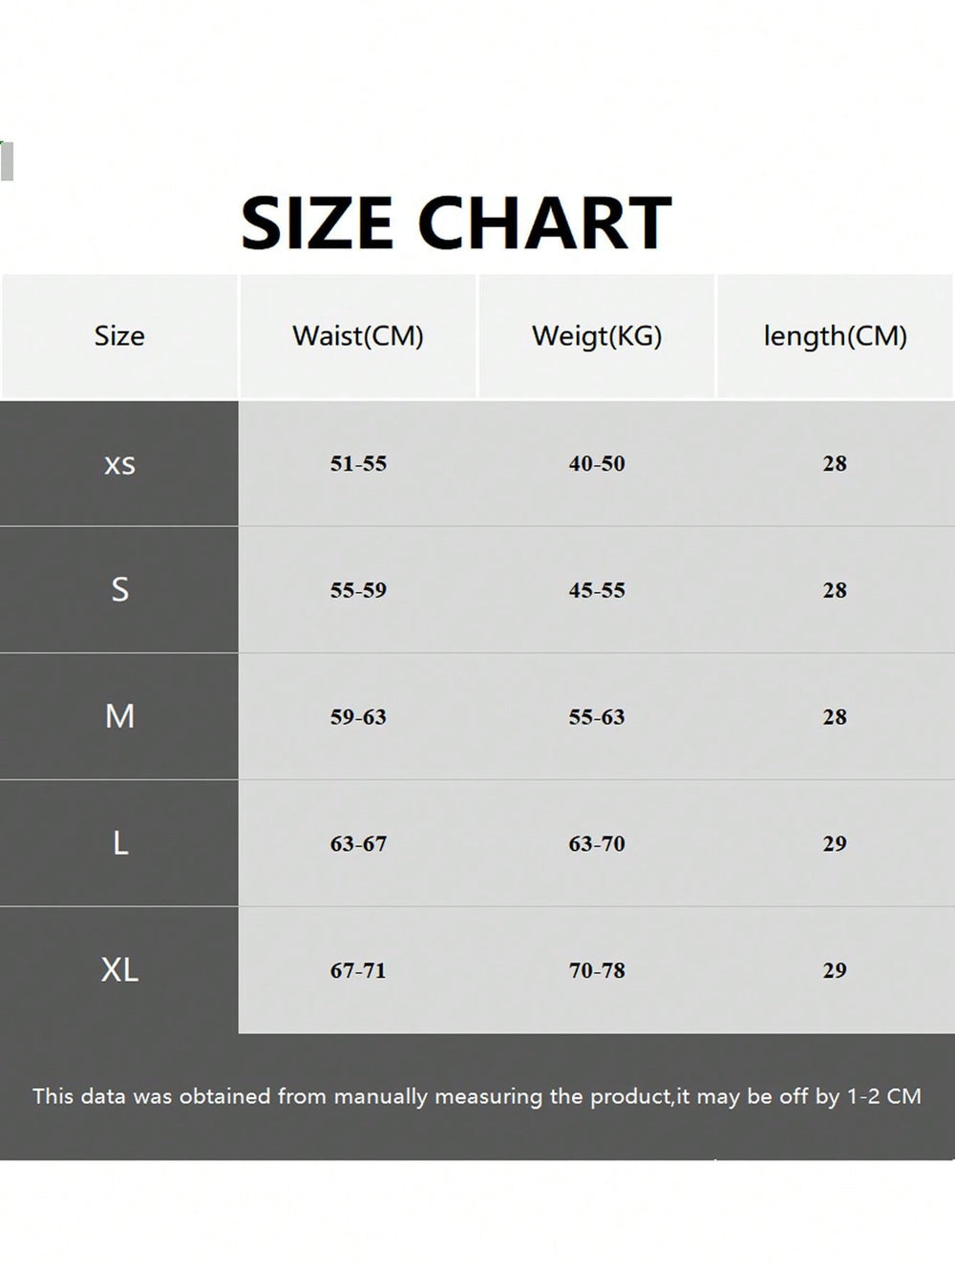Image resolution: width=955 pixels, height=1272 pixels.
Task: Click the manual measurement disclaimer text
Action: 477,1096
